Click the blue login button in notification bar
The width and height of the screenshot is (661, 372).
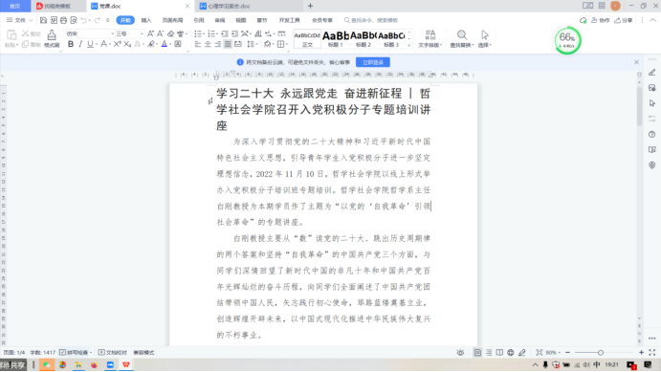click(x=373, y=62)
